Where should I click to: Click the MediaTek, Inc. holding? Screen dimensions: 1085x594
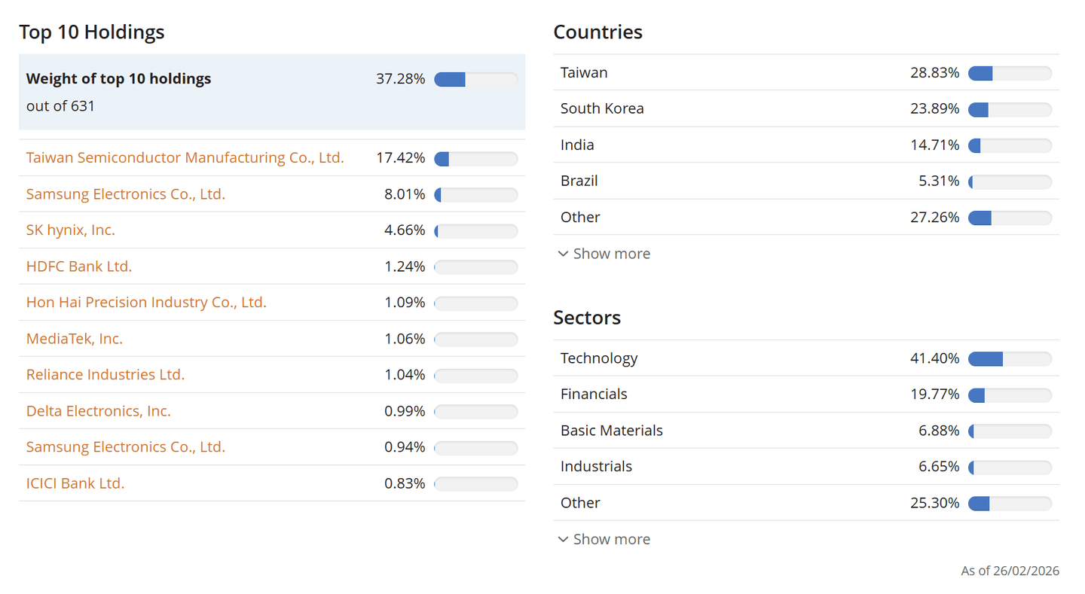75,339
